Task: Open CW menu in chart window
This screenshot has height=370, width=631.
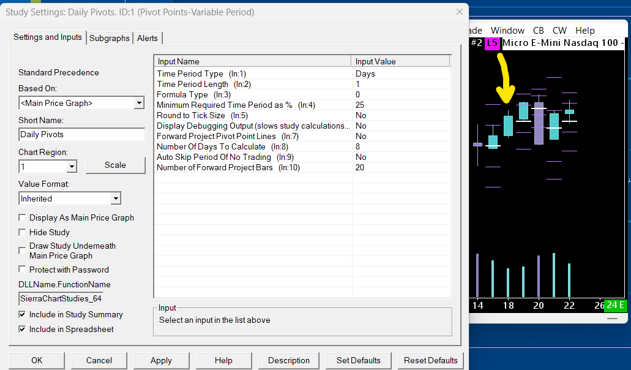Action: [x=559, y=31]
